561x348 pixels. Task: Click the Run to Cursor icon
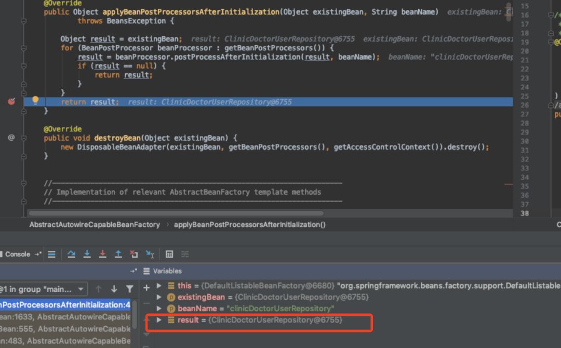pyautogui.click(x=150, y=254)
